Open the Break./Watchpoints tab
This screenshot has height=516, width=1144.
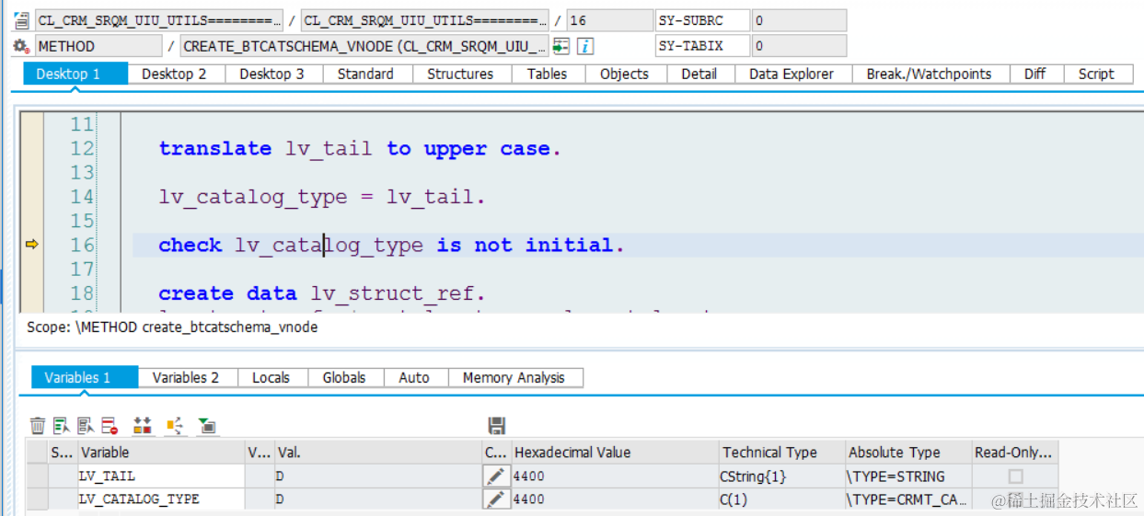(930, 74)
